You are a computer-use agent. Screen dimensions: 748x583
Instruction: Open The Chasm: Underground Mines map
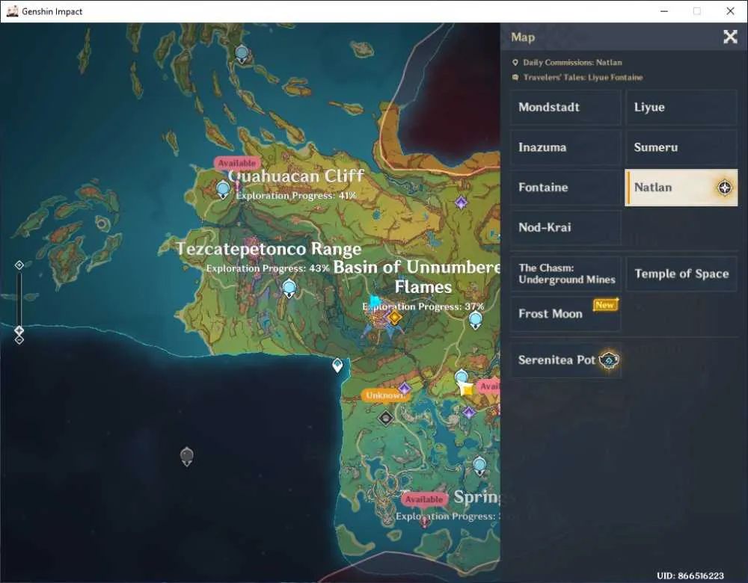(x=565, y=274)
